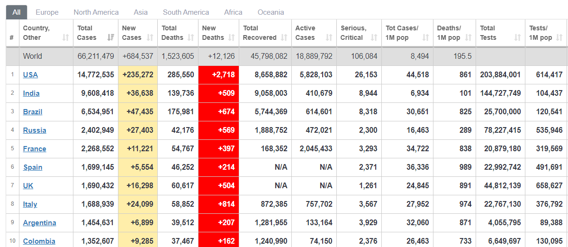Click Argentina tests per million 89,388
Image resolution: width=568 pixels, height=247 pixels.
[x=551, y=223]
